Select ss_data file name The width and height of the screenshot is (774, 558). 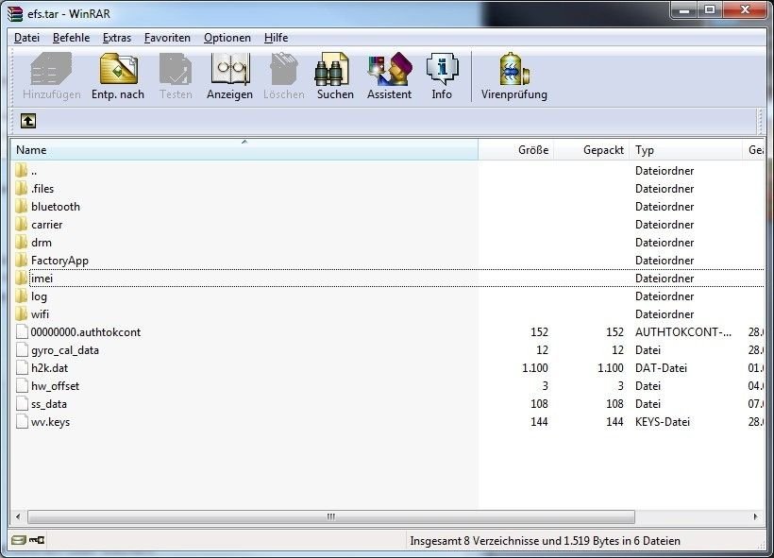click(49, 404)
